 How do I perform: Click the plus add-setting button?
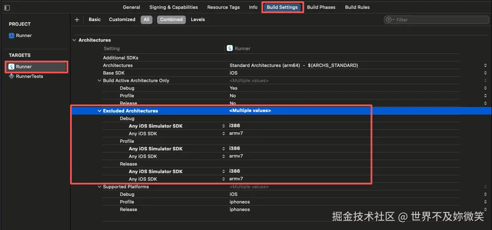(77, 19)
